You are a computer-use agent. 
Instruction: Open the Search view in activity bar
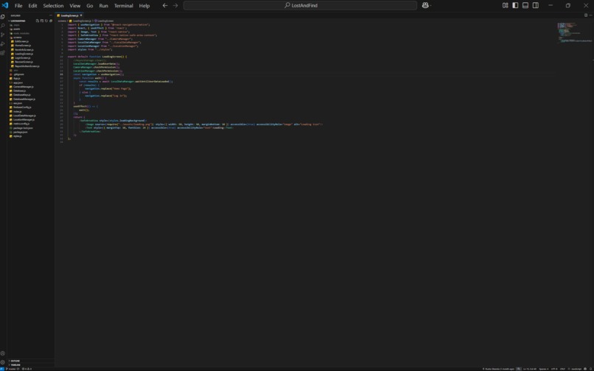point(3,26)
